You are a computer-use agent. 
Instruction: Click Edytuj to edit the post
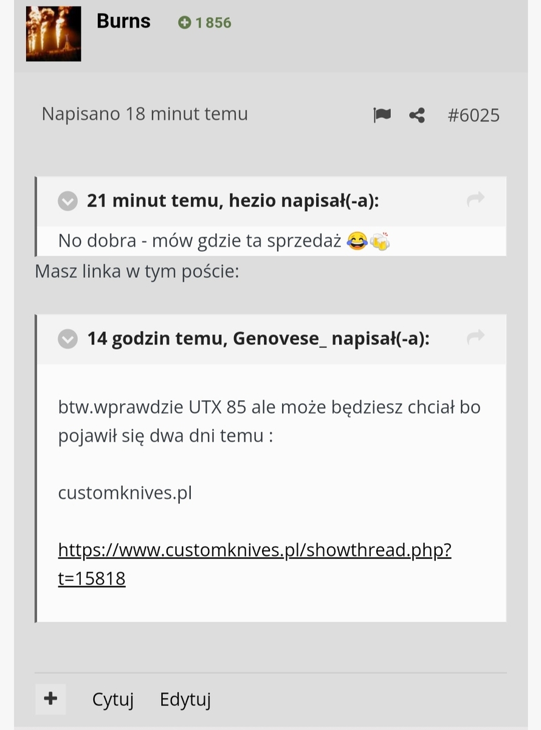(x=185, y=700)
